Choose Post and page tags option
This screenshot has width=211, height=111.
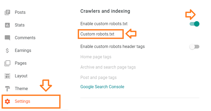tap(99, 78)
